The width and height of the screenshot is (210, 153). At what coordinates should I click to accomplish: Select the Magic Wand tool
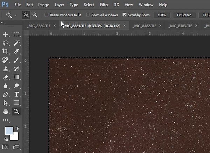pyautogui.click(x=16, y=43)
